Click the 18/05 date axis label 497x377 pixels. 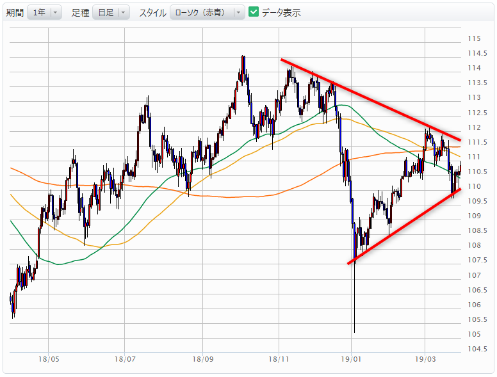coord(49,359)
